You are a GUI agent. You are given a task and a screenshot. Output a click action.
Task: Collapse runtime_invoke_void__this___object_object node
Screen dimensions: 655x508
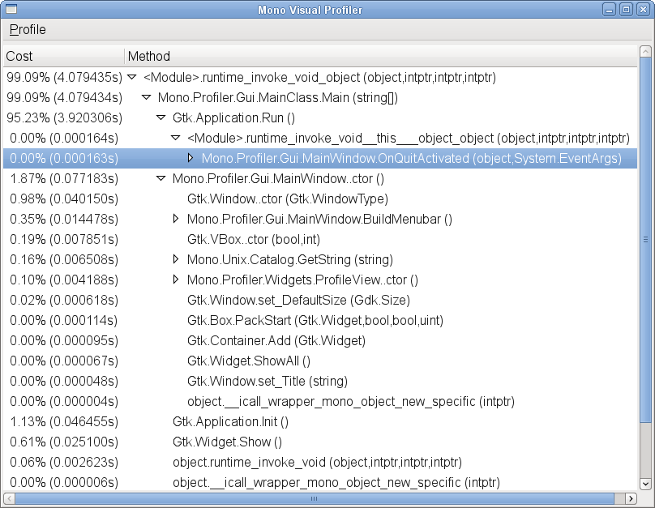coord(175,139)
